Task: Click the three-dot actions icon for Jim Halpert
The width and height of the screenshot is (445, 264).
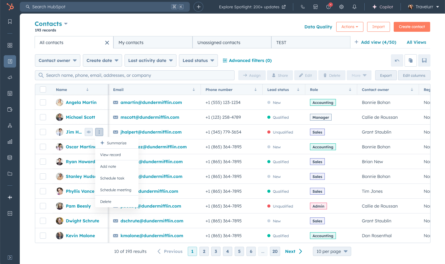Action: click(x=99, y=132)
